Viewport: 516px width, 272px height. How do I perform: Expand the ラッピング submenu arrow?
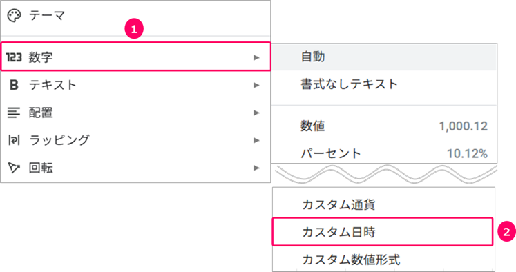point(256,140)
